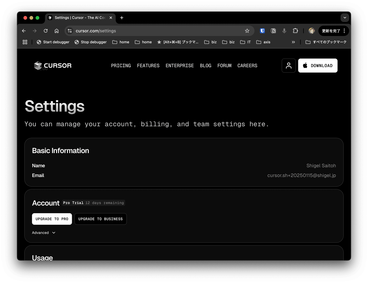Open the IT bookmark folder

coord(245,42)
